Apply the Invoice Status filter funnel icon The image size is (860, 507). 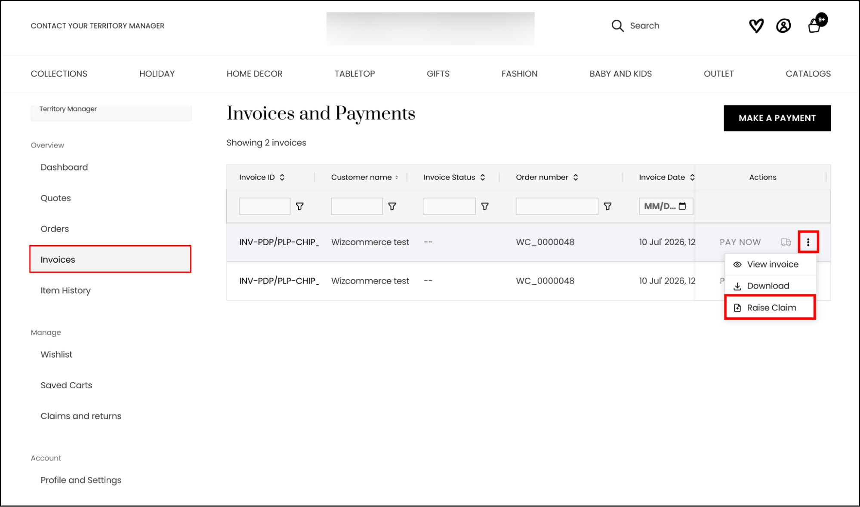pos(485,206)
